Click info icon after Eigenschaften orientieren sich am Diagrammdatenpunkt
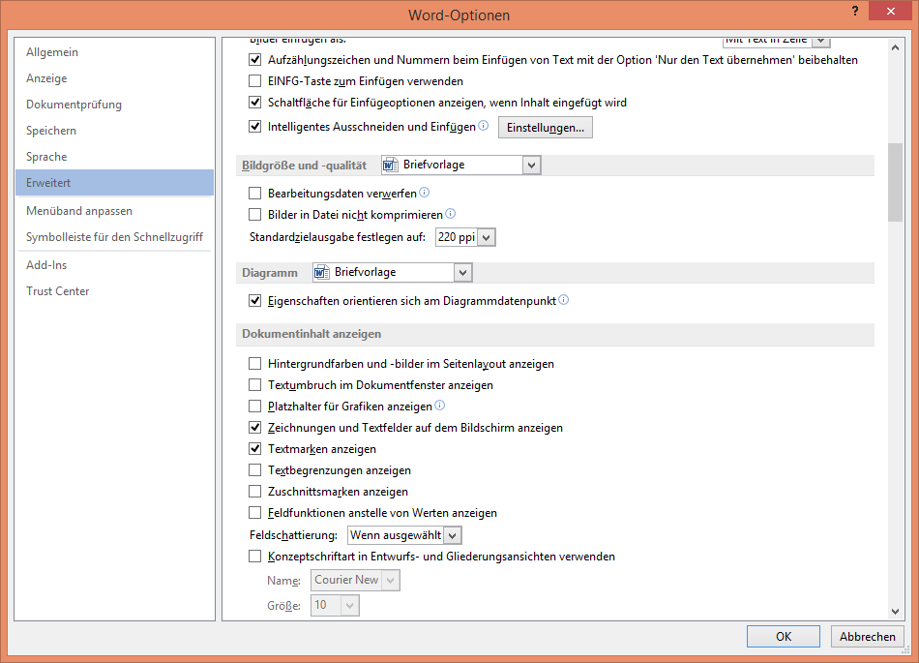Screen dimensions: 919x663 pyautogui.click(x=564, y=300)
